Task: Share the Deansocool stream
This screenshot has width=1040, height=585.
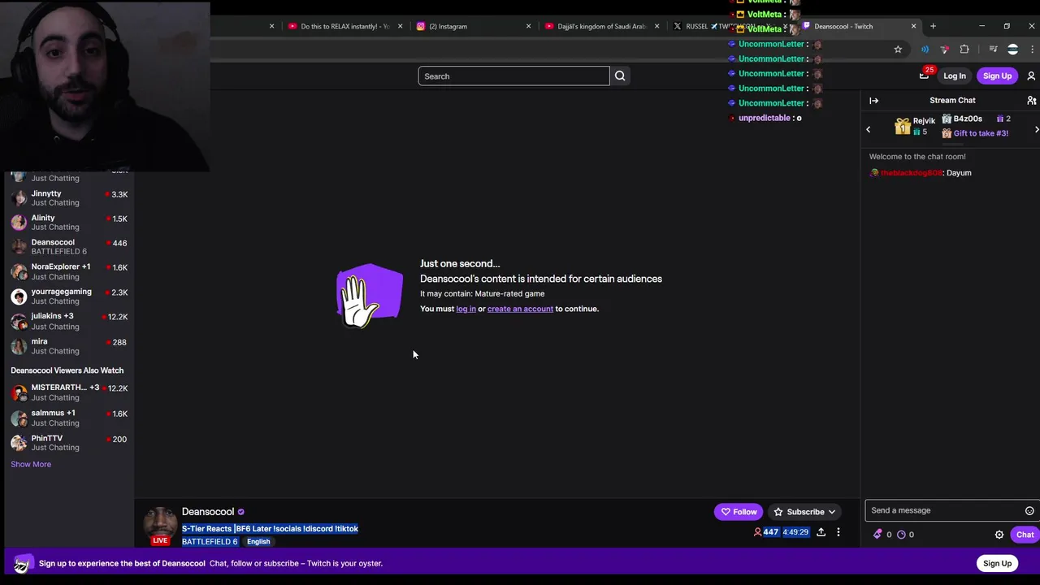Action: 821,532
